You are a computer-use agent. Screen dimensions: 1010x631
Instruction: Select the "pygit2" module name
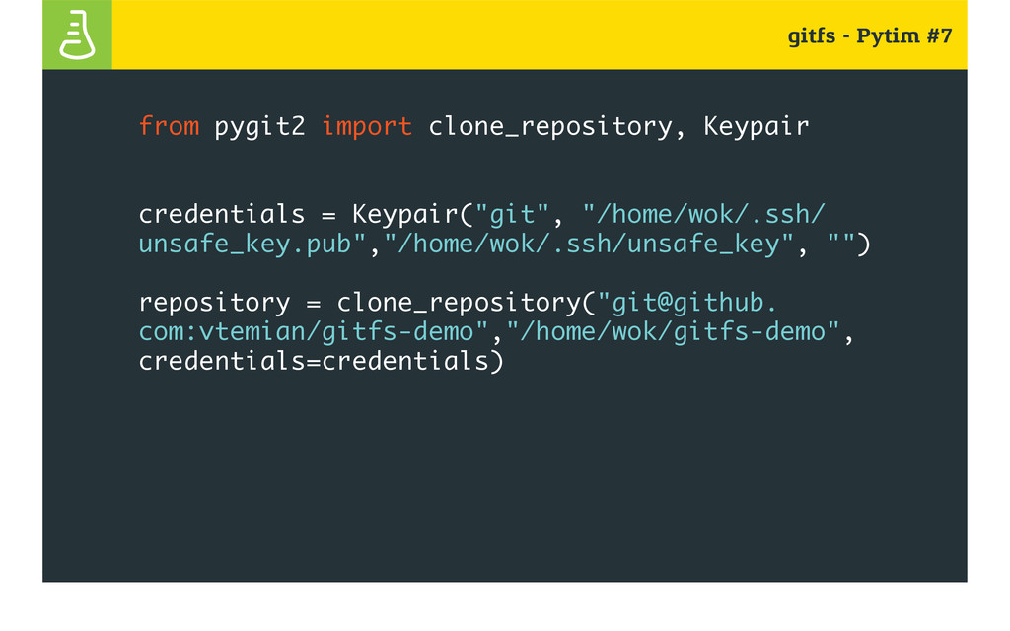click(259, 127)
